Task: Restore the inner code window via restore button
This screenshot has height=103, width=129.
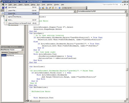Action: [125, 5]
